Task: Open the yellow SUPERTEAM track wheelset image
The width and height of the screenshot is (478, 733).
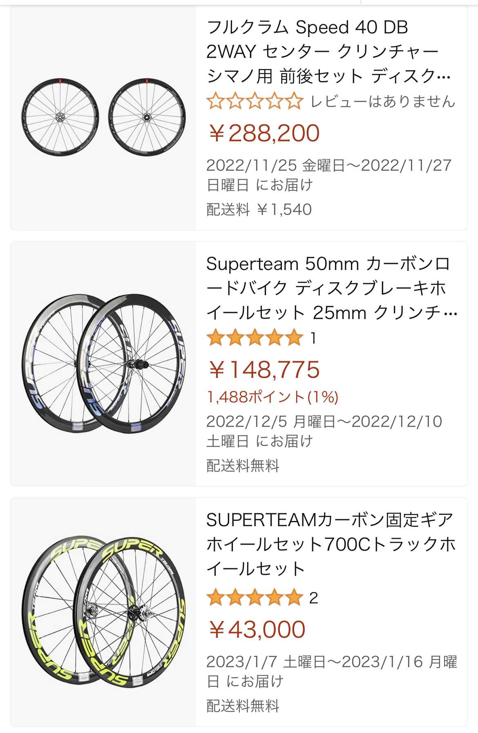Action: point(103,611)
